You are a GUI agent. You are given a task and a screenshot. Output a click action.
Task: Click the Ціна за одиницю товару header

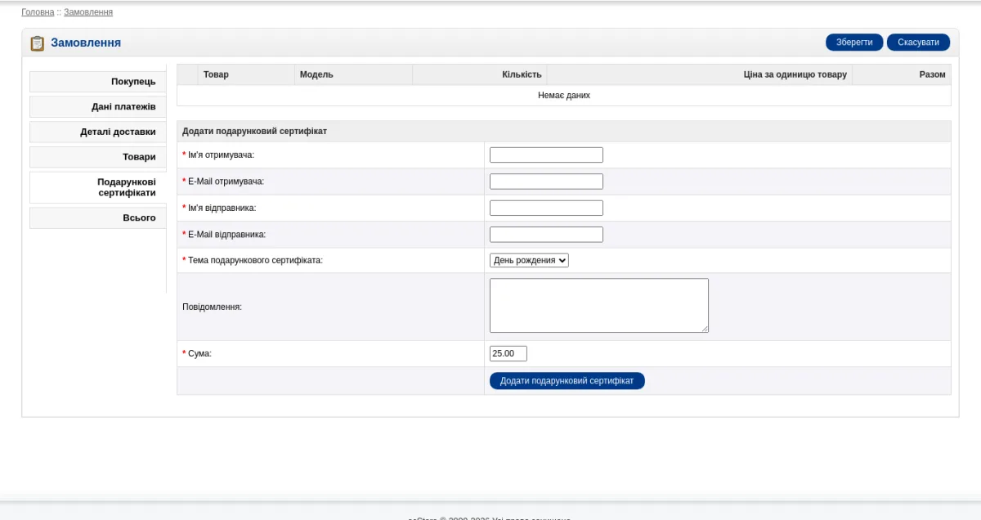[x=700, y=74]
